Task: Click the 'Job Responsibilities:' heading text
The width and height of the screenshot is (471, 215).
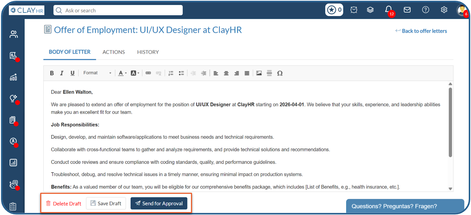Action: [75, 125]
